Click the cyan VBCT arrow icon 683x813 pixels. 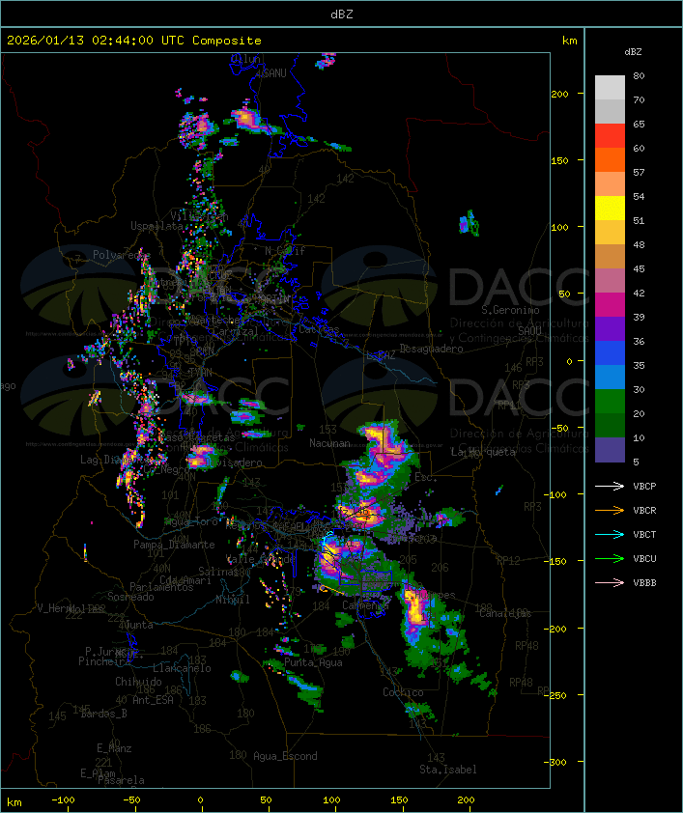point(610,534)
